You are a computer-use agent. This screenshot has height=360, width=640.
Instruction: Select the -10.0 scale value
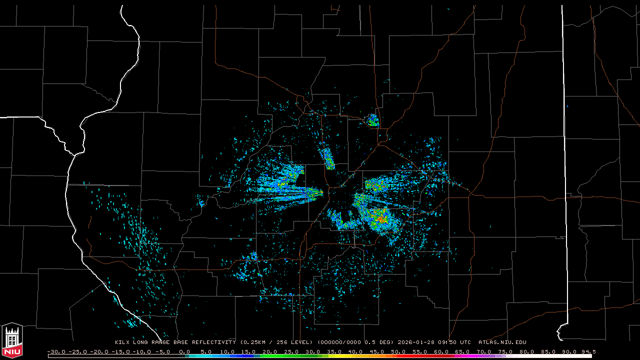click(142, 351)
